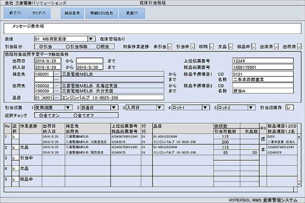Toggle selection checkbox for row 3 引当中
Viewport: 305px width, 203px height.
(x=15, y=158)
